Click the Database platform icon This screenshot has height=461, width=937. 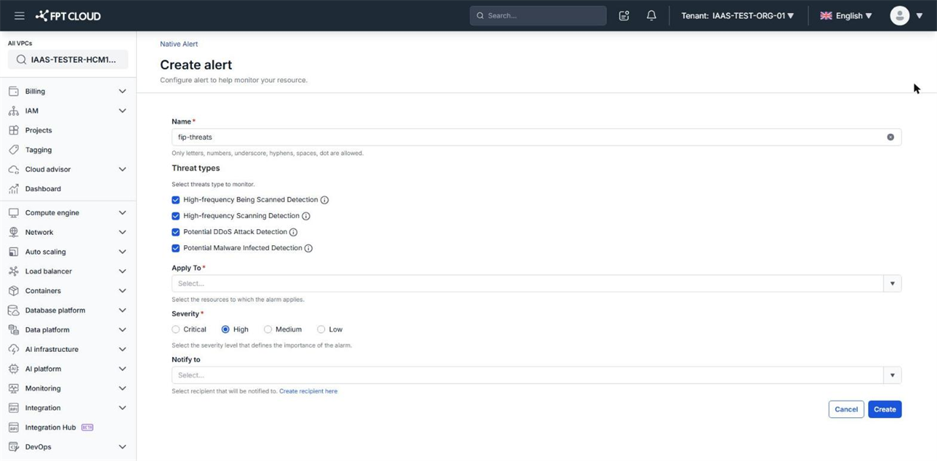tap(13, 310)
